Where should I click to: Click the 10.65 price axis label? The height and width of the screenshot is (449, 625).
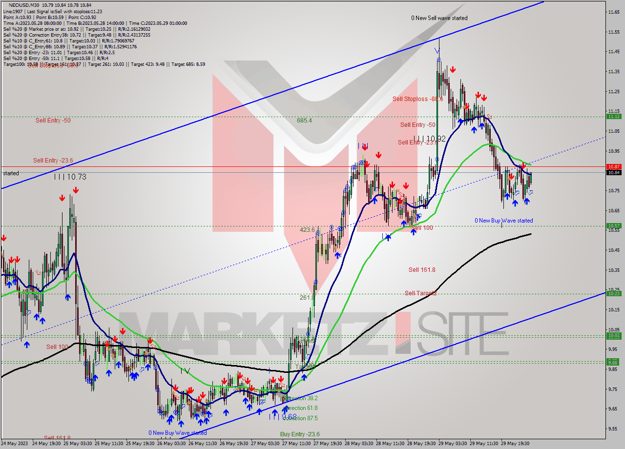pos(614,210)
